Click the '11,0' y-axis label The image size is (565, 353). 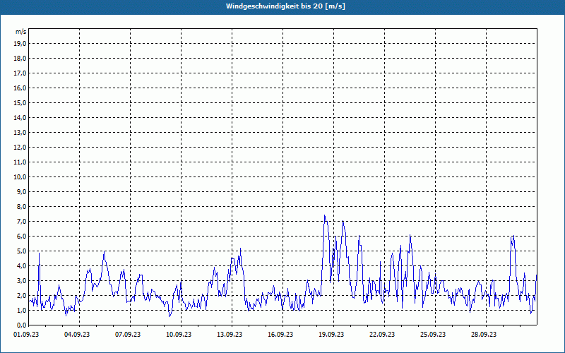pyautogui.click(x=20, y=162)
